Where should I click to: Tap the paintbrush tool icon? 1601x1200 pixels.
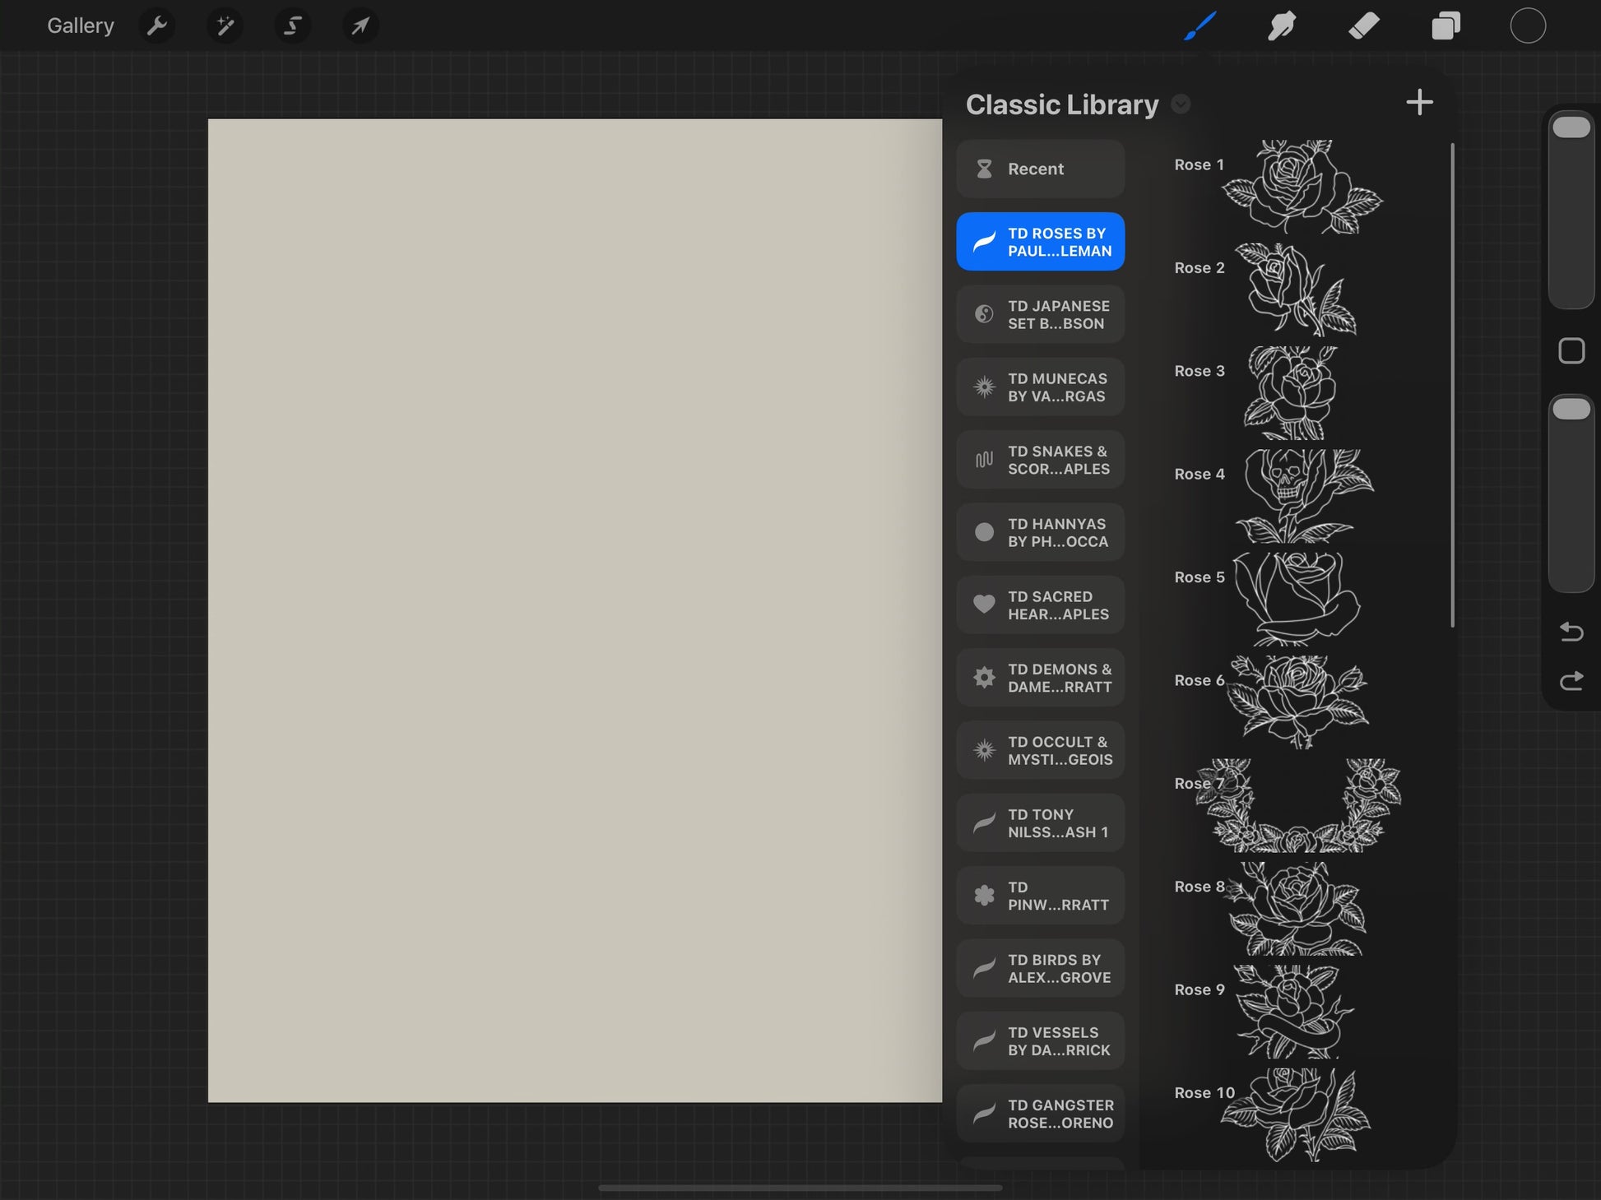1200,26
